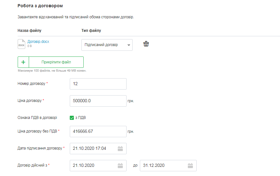The height and width of the screenshot is (176, 280).
Task: Delete the attached file with trash icon
Action: click(x=146, y=44)
